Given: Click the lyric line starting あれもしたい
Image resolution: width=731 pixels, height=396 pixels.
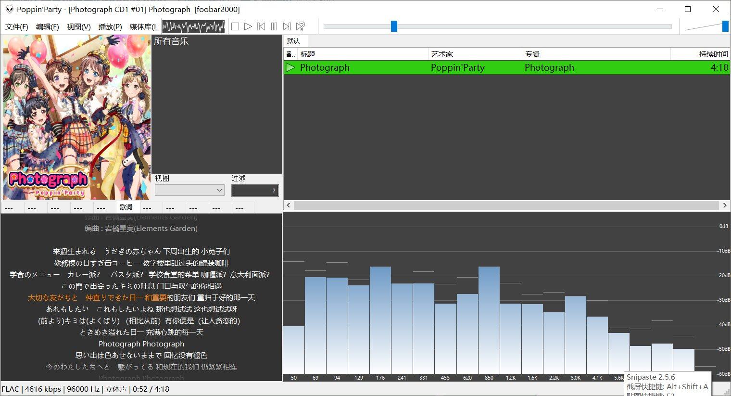Looking at the screenshot, I should (141, 309).
